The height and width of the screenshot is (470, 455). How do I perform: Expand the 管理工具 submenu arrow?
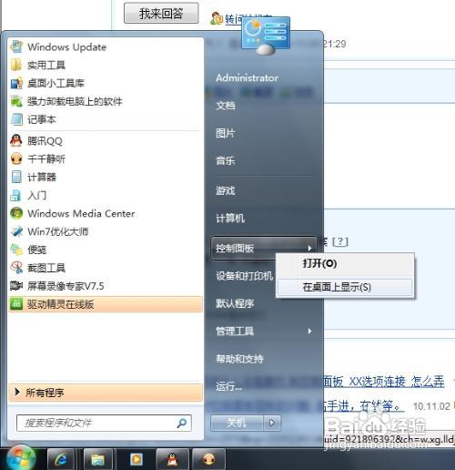309,331
